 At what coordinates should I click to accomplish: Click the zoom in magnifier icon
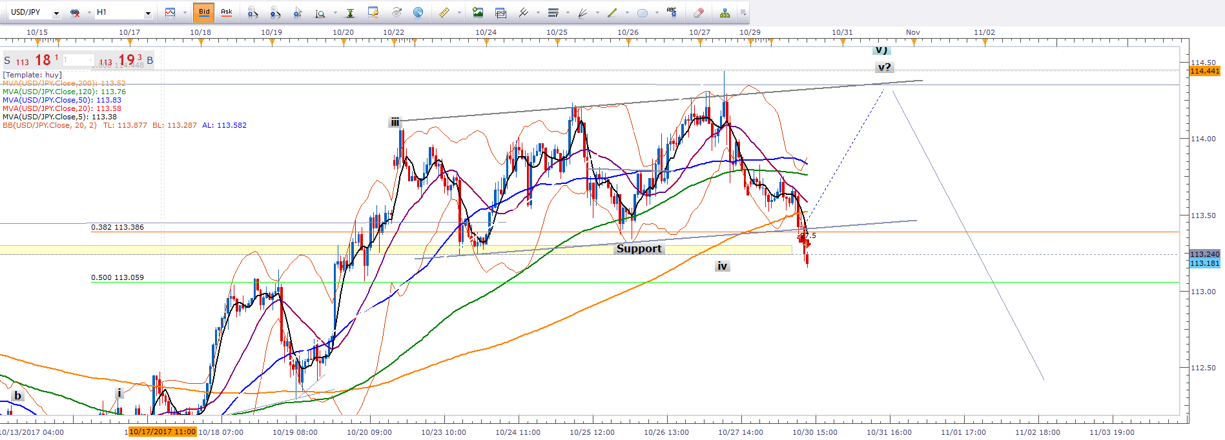click(x=252, y=12)
